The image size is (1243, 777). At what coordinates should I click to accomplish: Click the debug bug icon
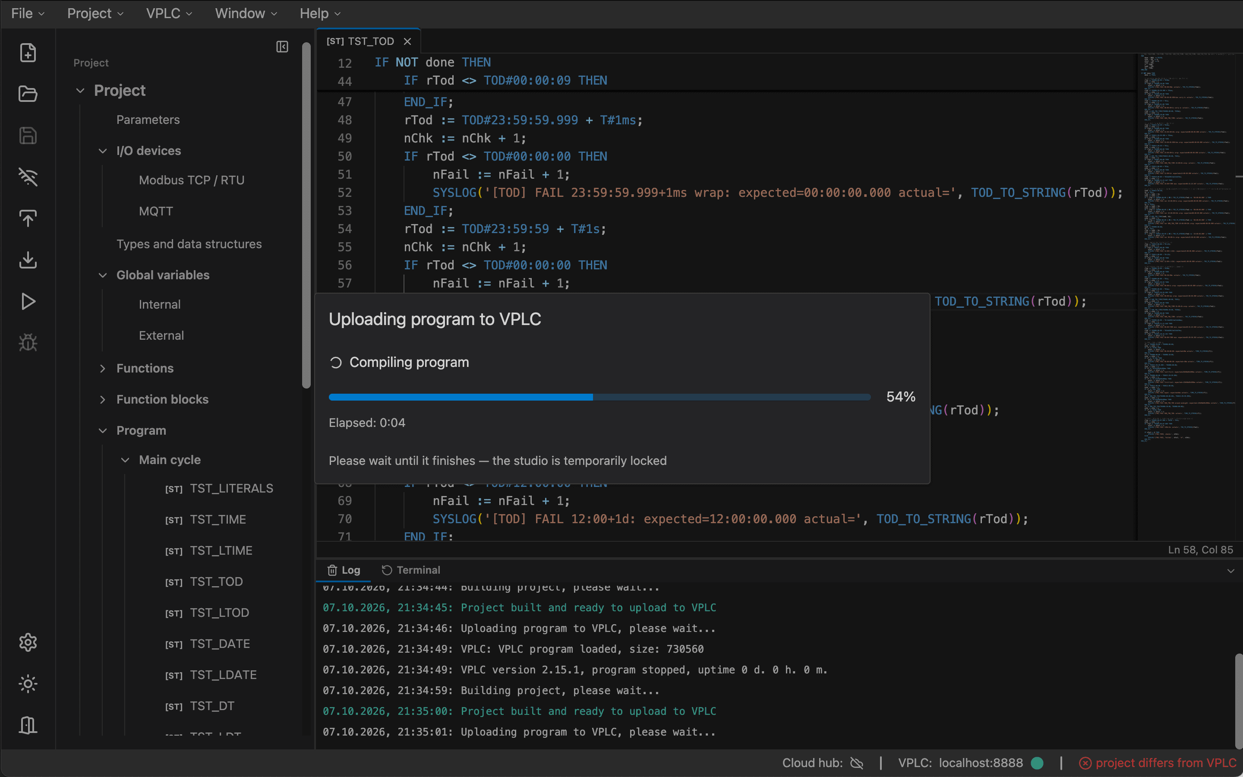28,343
